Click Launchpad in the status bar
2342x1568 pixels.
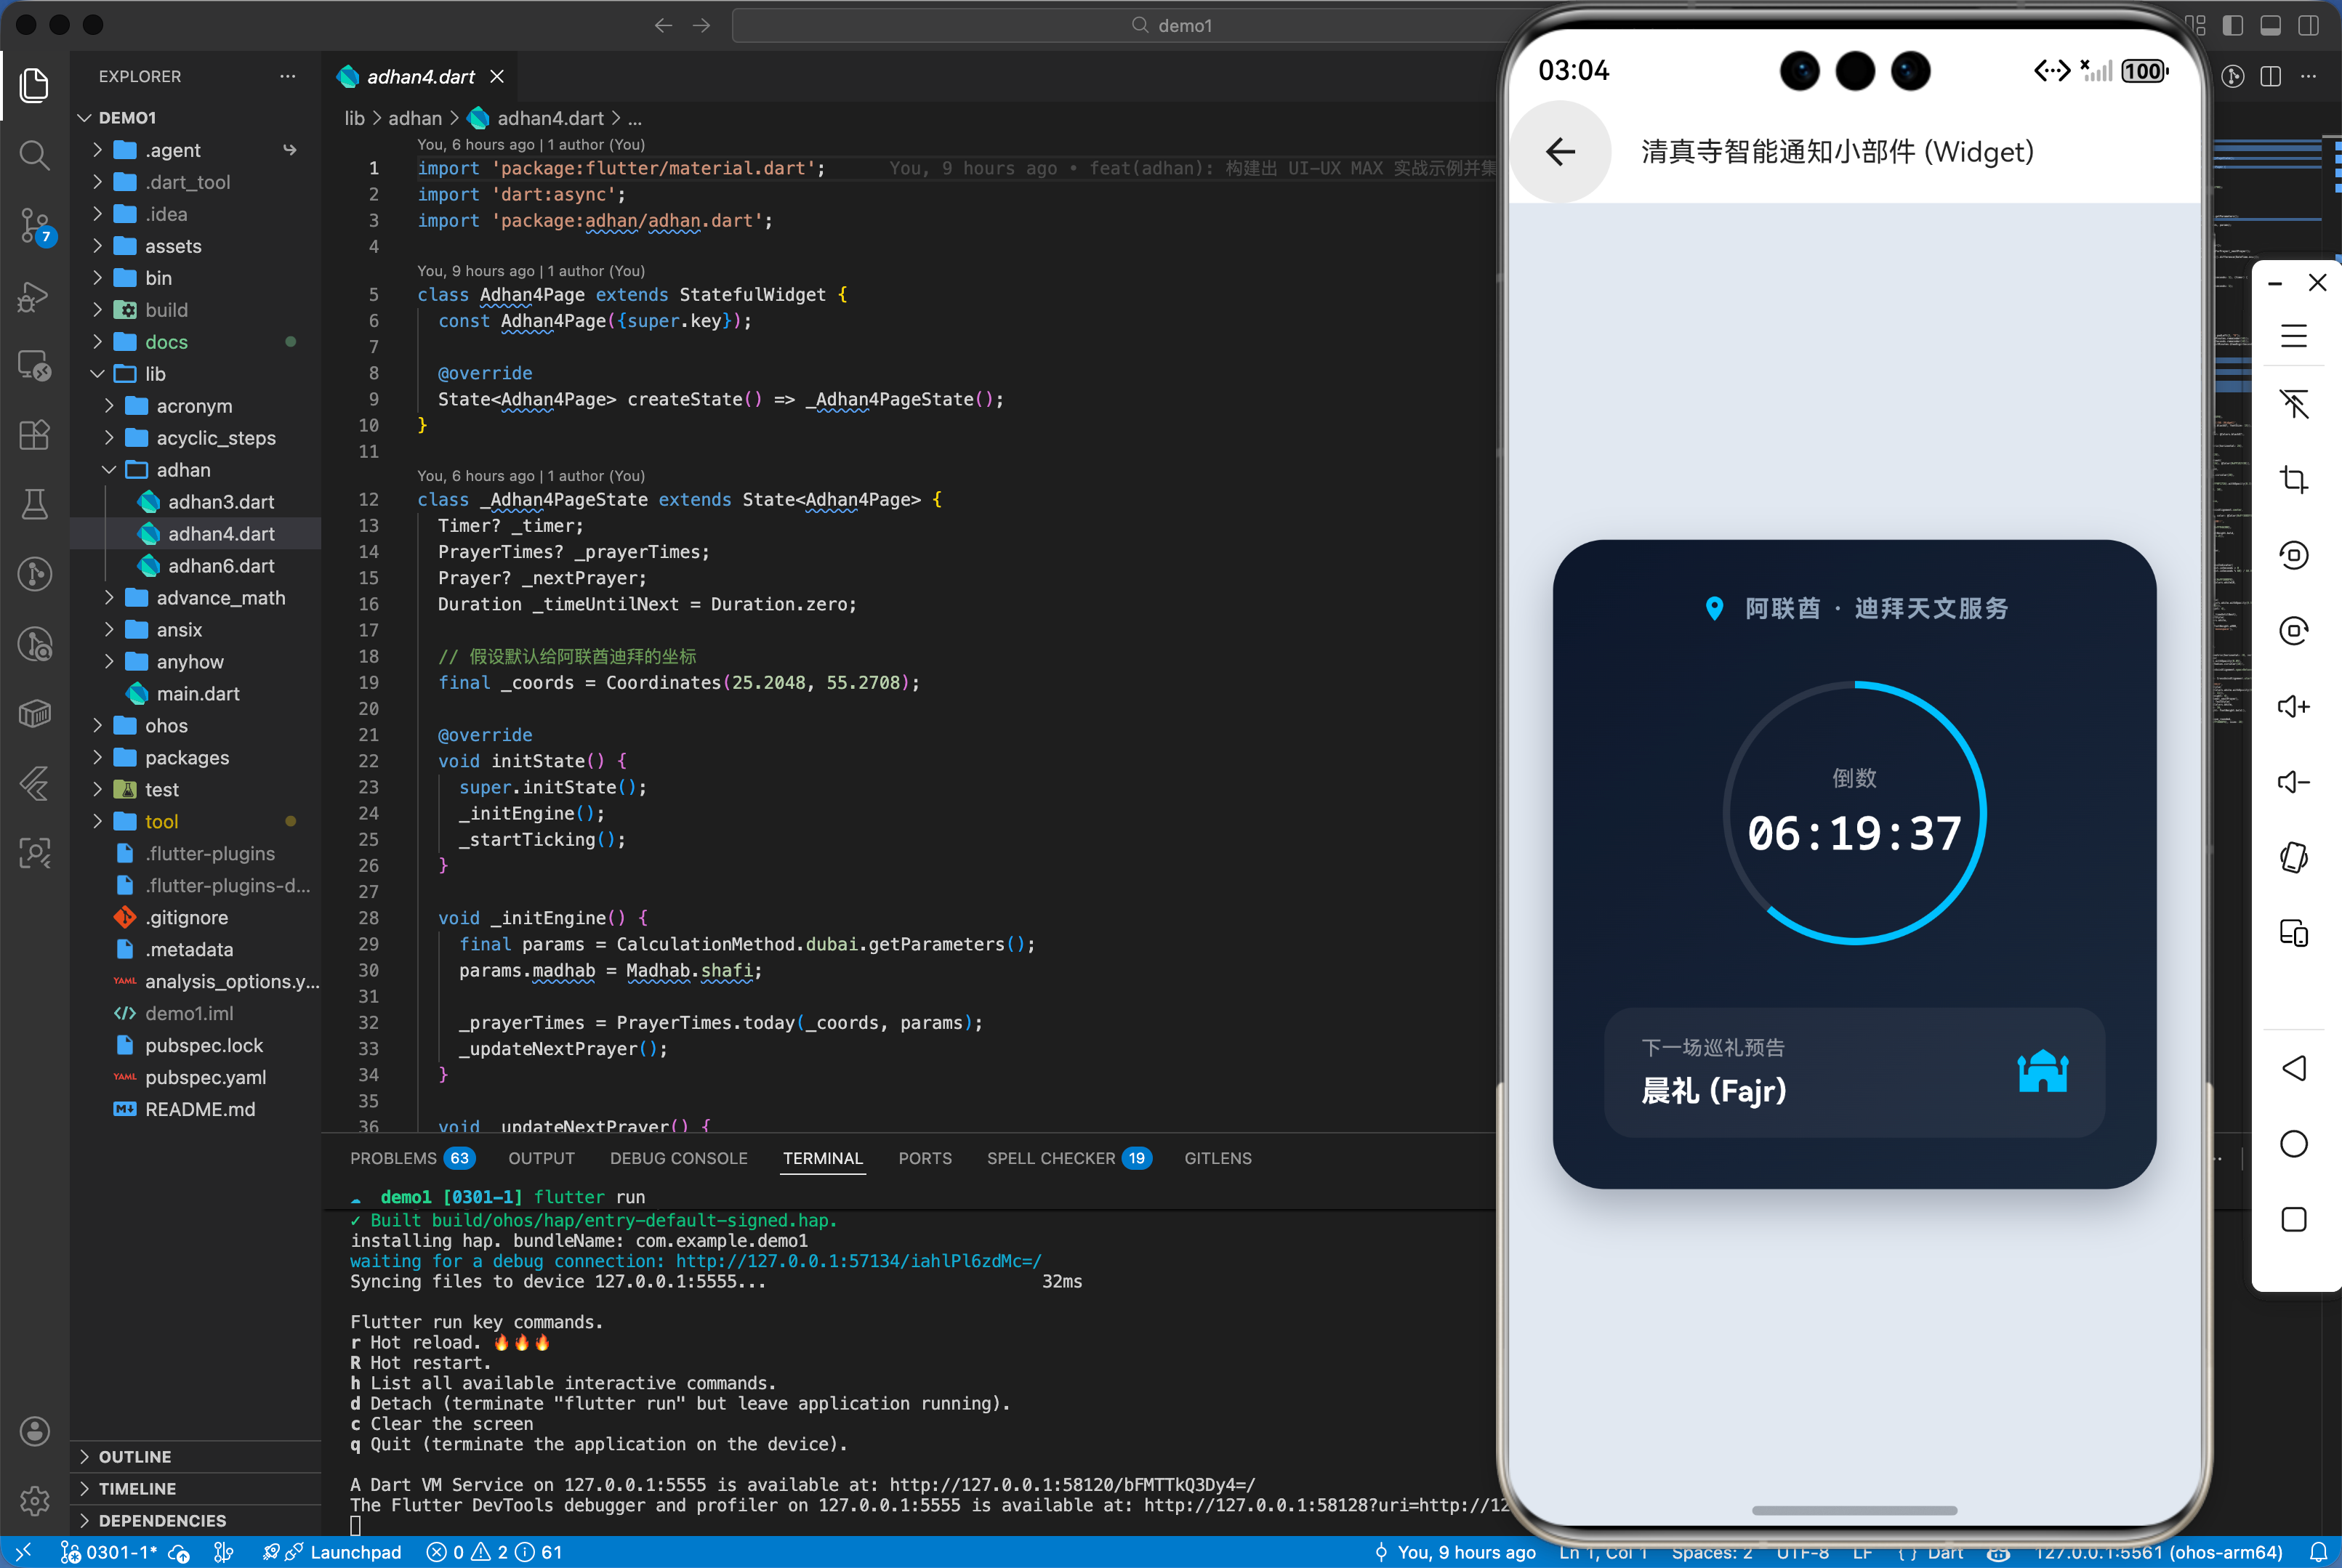pos(355,1552)
